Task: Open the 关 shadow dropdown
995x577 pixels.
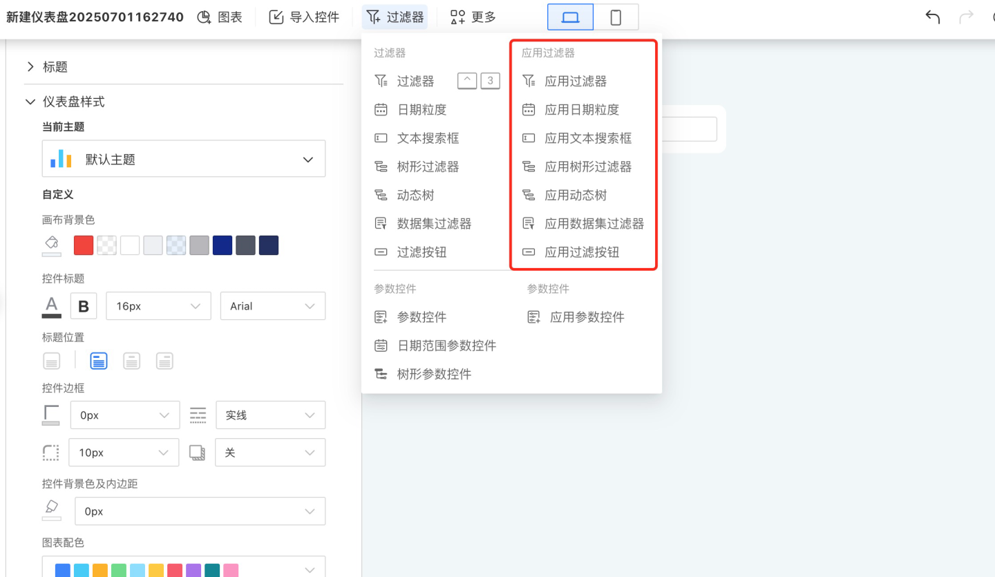Action: pyautogui.click(x=270, y=453)
